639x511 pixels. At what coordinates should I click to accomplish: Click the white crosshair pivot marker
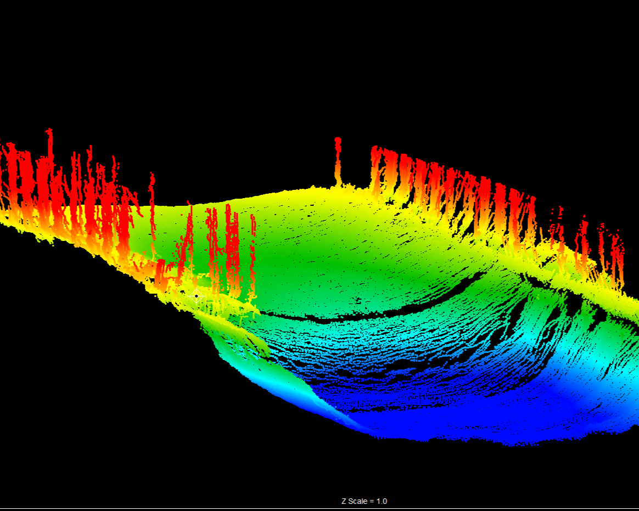pyautogui.click(x=197, y=296)
